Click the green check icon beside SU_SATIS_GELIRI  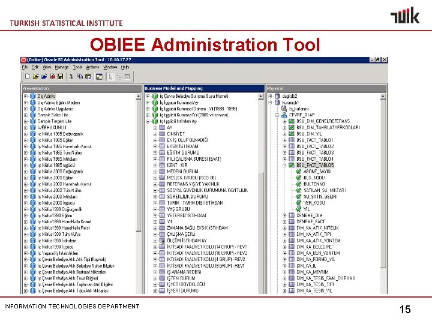pyautogui.click(x=298, y=196)
